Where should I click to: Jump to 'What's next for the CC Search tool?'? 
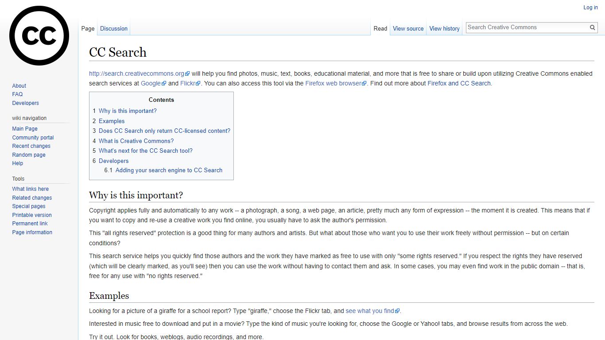[x=146, y=151]
